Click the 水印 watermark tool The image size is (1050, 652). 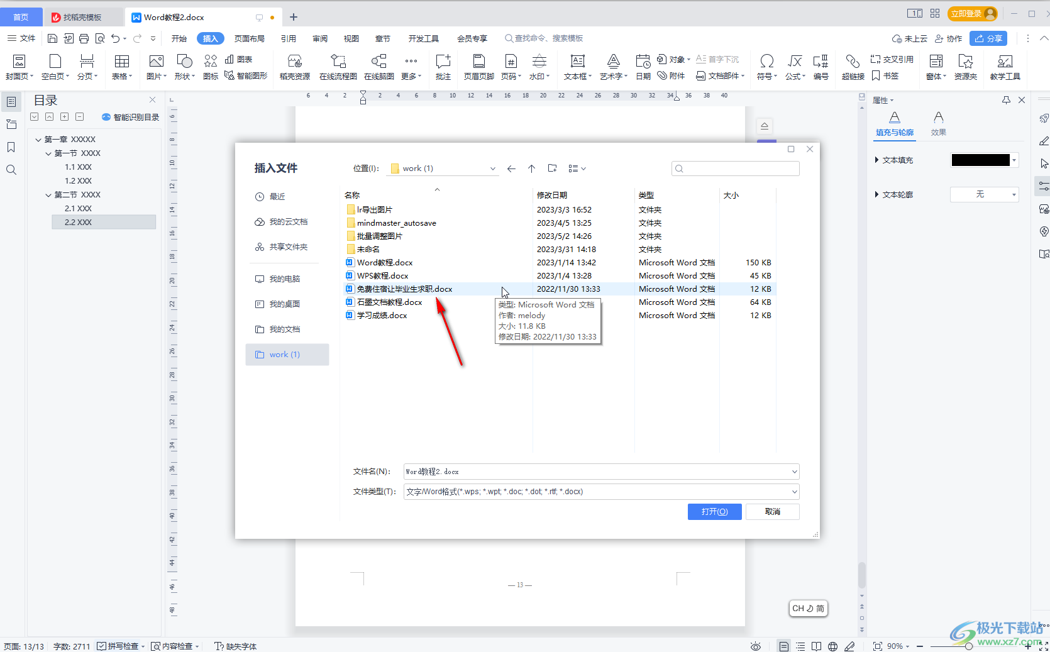(x=539, y=67)
